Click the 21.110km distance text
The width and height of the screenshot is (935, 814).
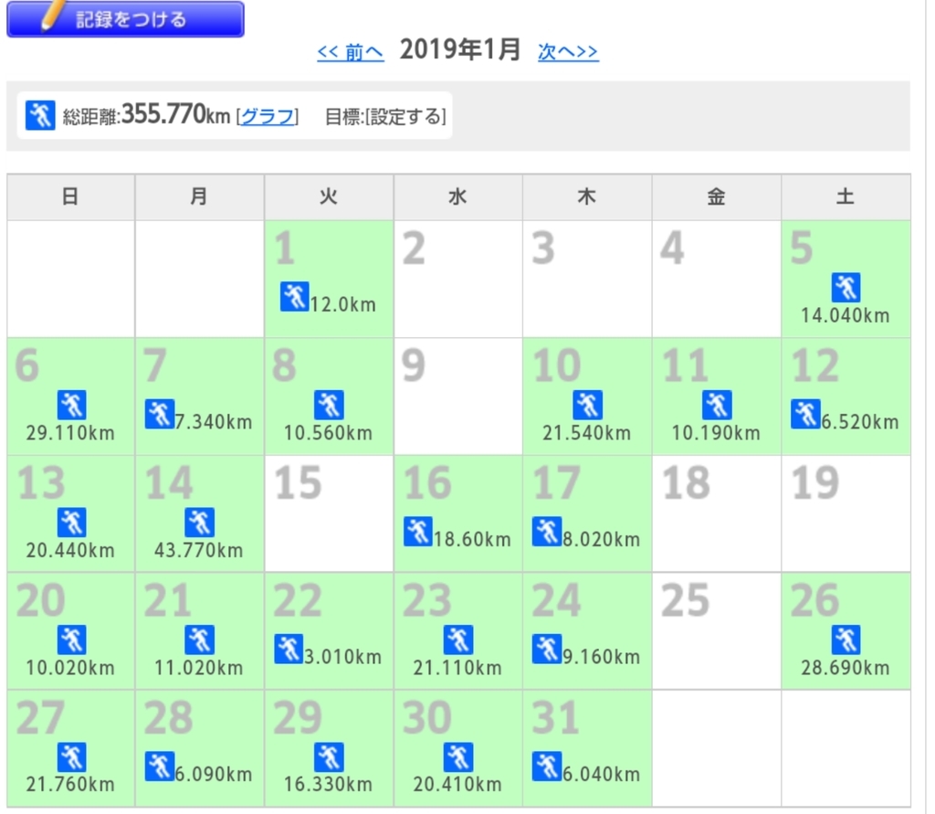pos(457,668)
